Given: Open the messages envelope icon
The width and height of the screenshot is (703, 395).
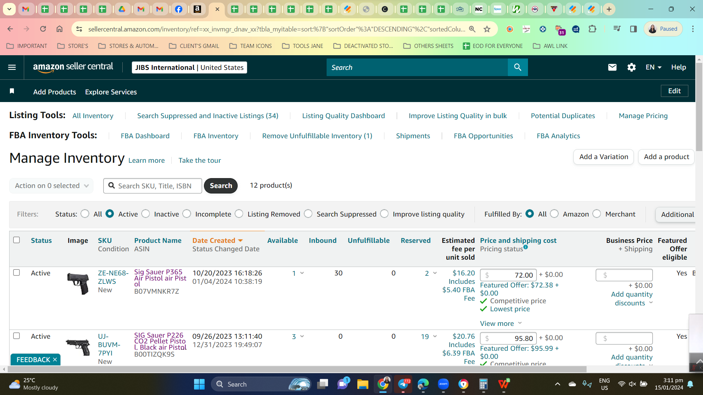Looking at the screenshot, I should (x=612, y=67).
